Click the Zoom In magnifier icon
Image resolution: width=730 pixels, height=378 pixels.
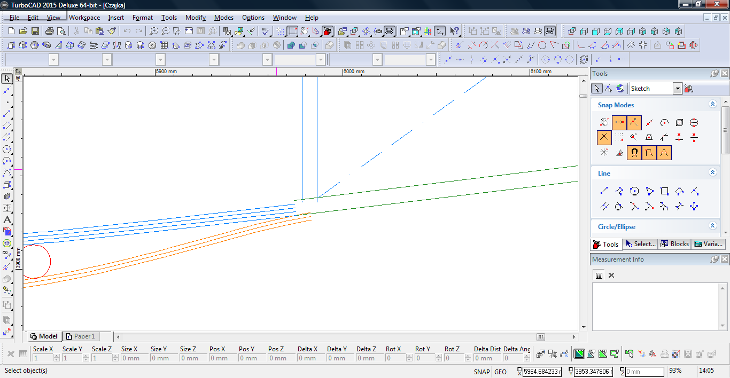tap(153, 31)
